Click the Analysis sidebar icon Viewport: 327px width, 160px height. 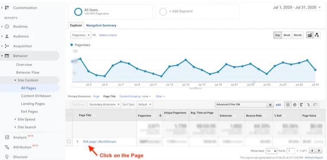coord(7,137)
